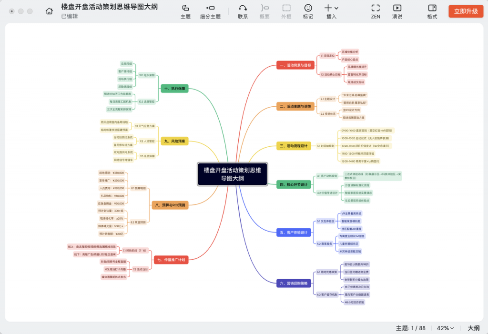The image size is (488, 334).
Task: Click the node 雨天启用室内备用场地
Action: [114, 122]
